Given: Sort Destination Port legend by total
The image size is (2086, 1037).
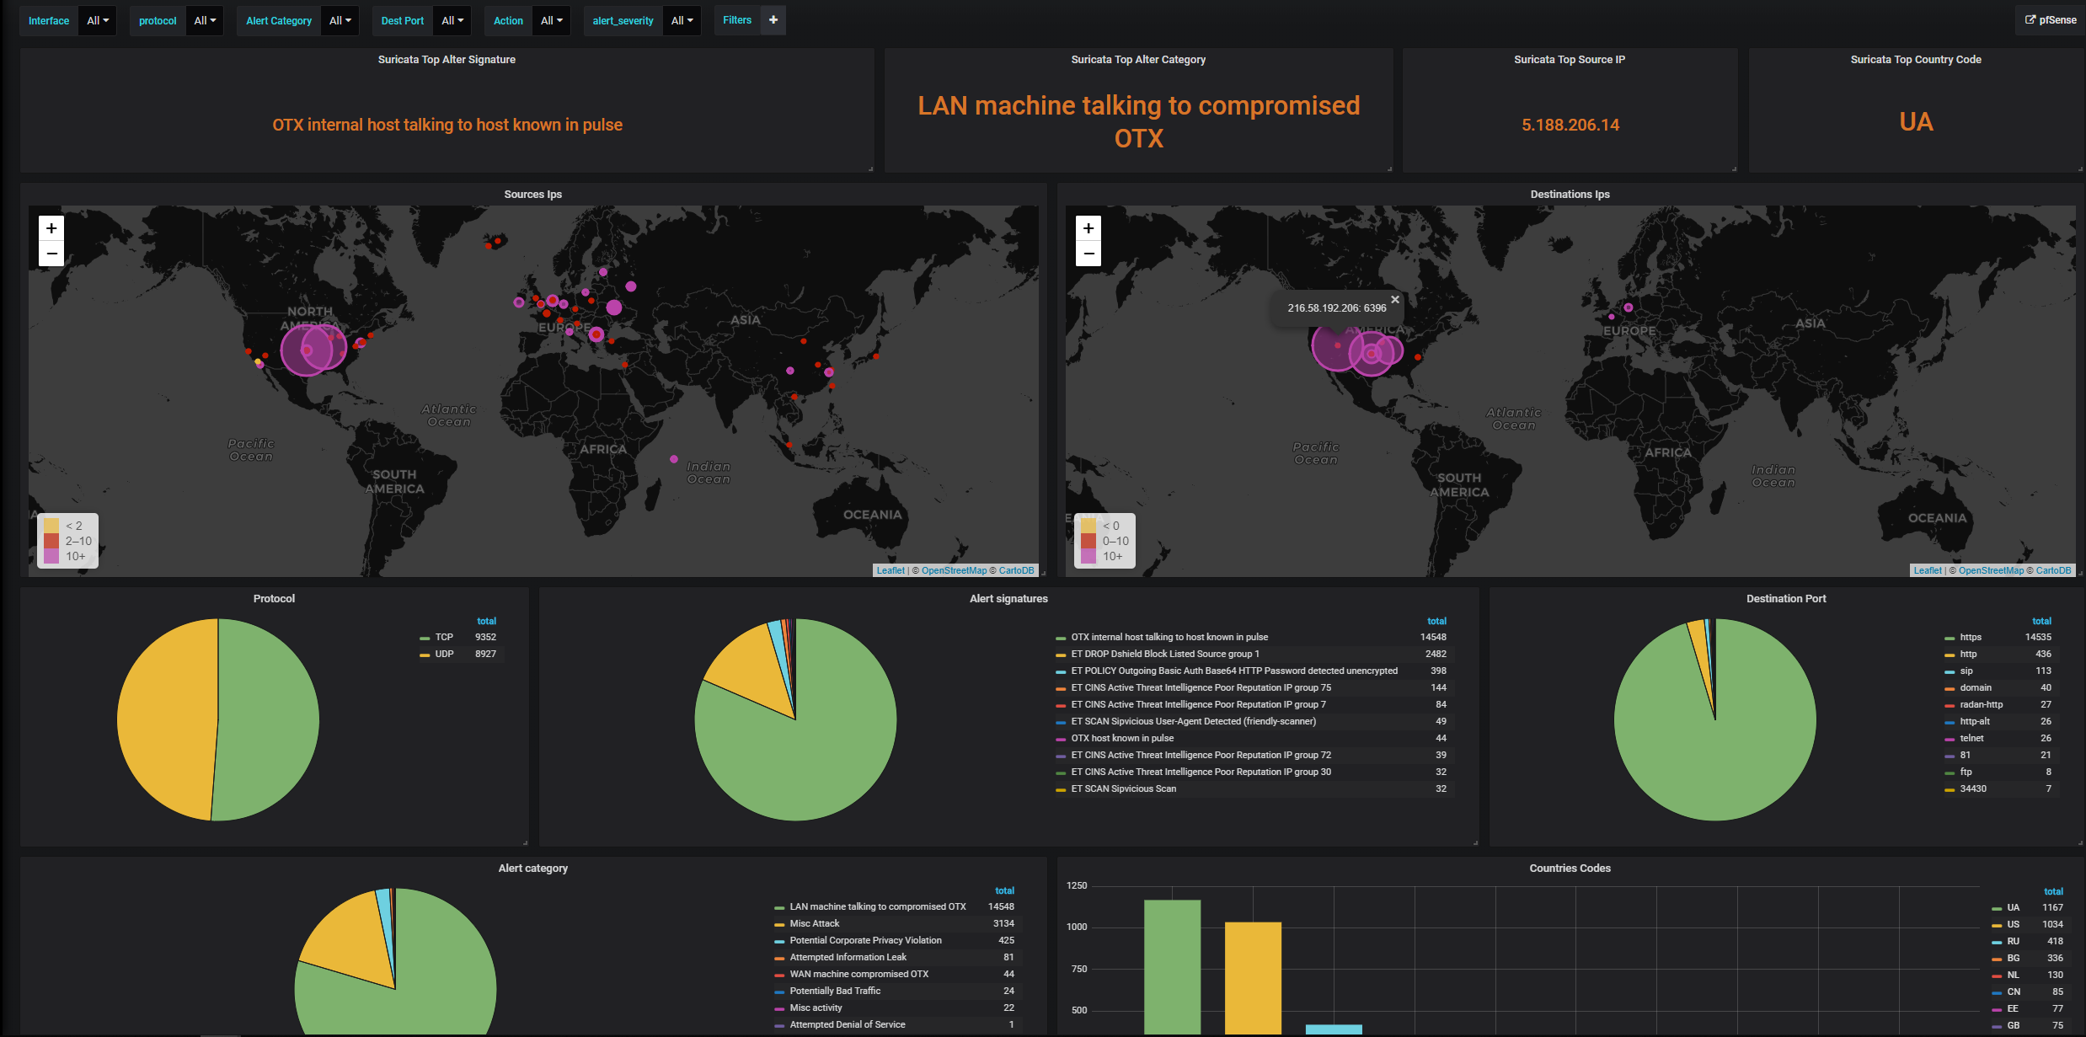Looking at the screenshot, I should [2041, 622].
